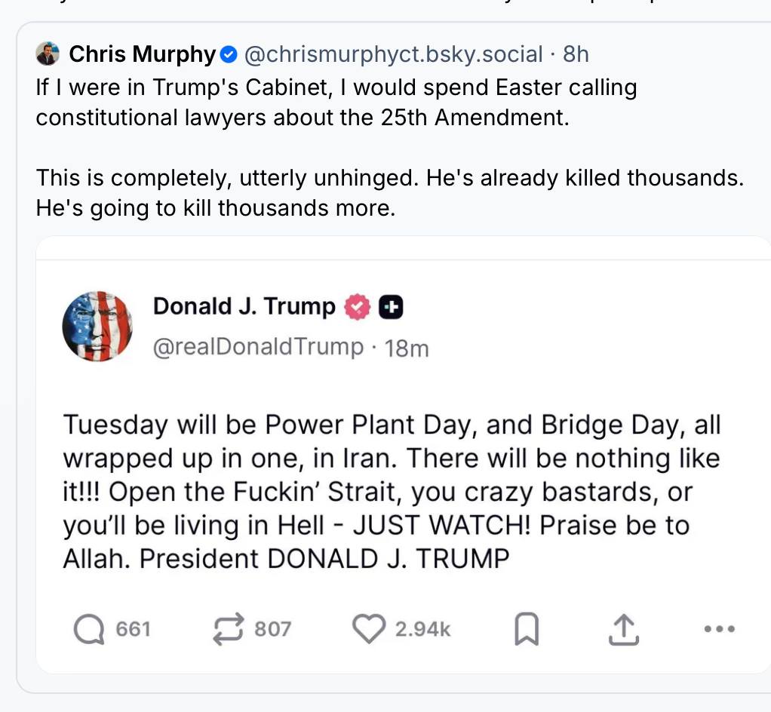Click the 807 reposts count

[x=272, y=629]
